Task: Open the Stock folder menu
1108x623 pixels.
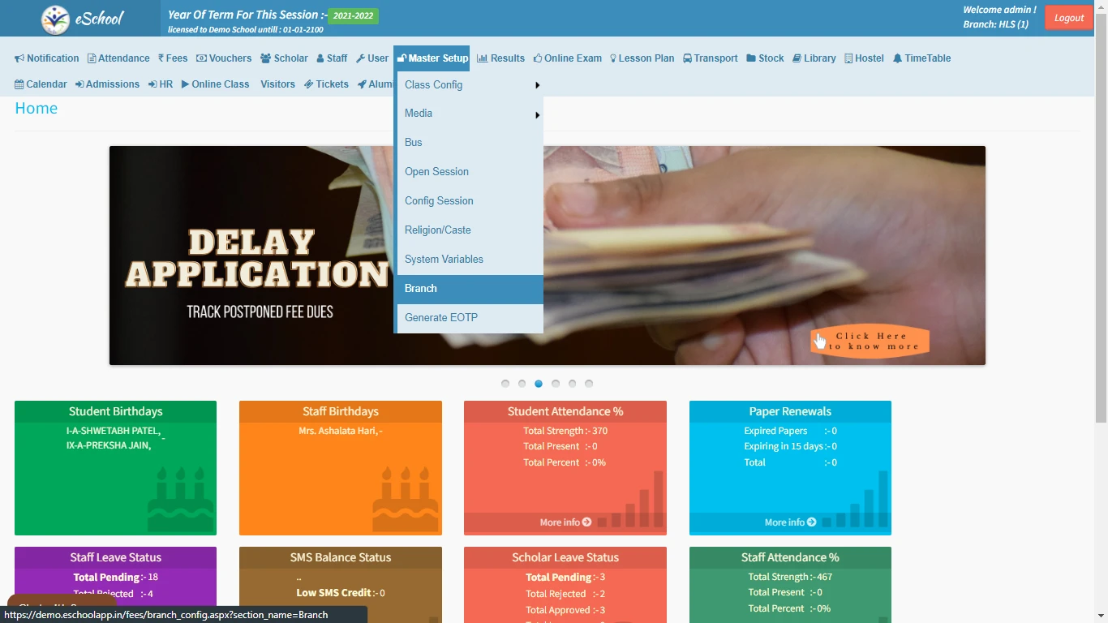Action: [765, 58]
